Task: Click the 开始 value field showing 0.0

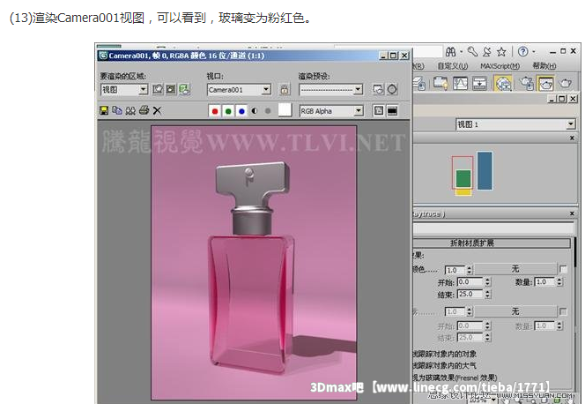Action: [470, 282]
